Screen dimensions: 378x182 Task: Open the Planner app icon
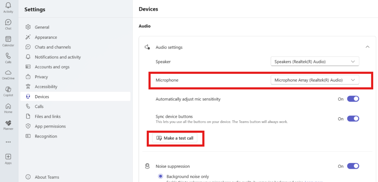coord(8,123)
